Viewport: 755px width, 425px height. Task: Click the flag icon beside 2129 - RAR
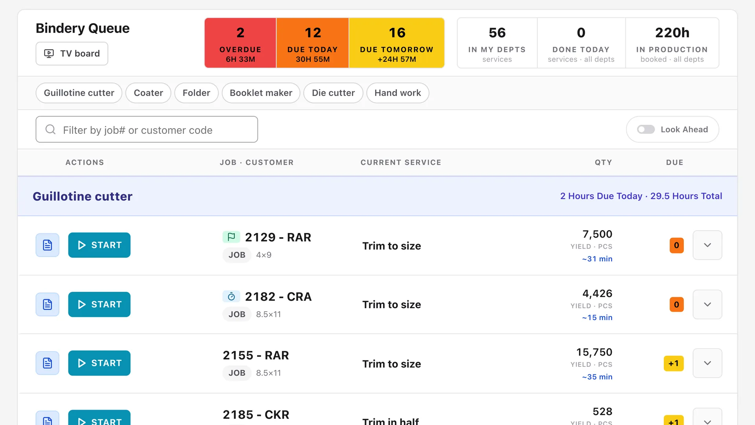[x=231, y=237]
